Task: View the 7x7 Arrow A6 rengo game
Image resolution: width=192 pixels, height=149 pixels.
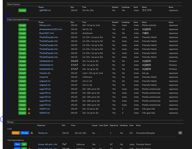Action: tap(17, 144)
